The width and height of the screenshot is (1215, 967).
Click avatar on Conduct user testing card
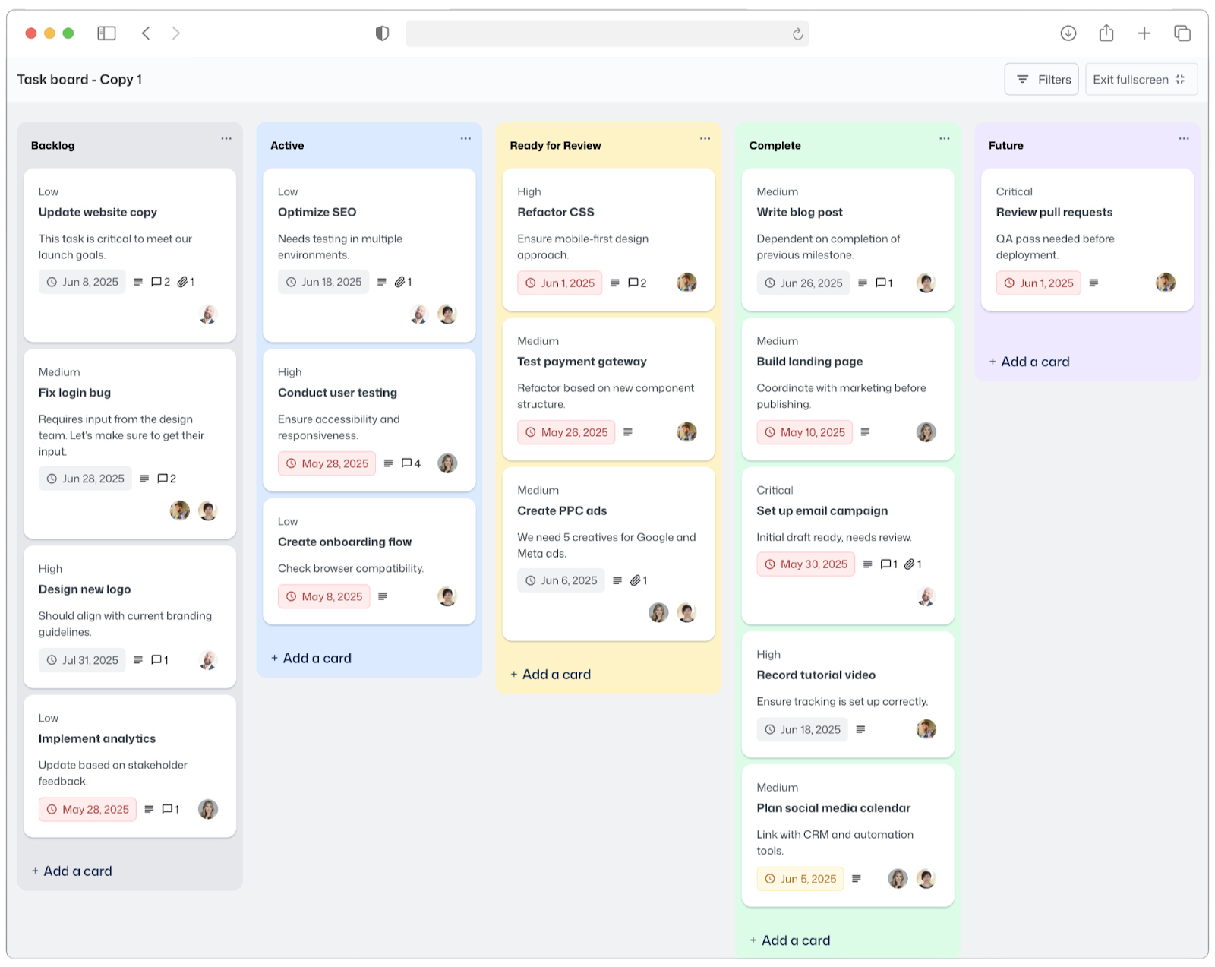[447, 463]
